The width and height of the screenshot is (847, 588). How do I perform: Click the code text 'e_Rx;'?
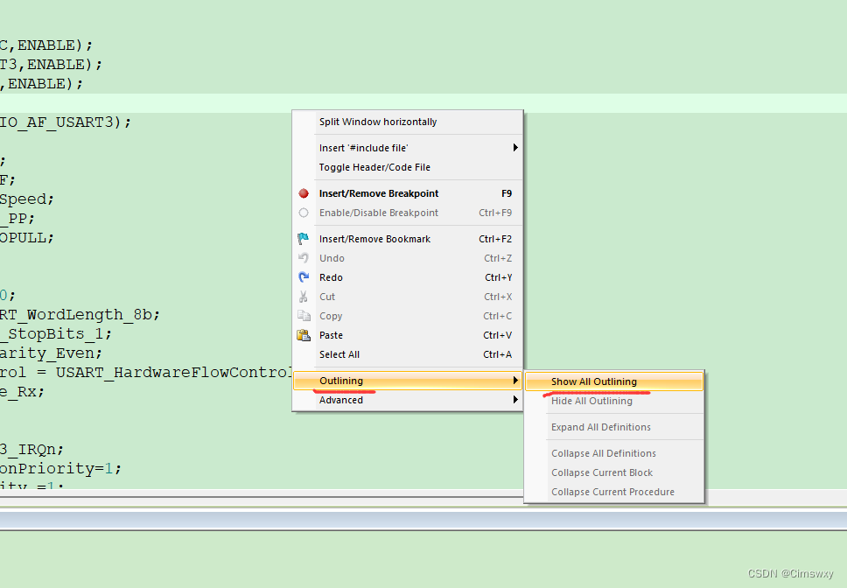(22, 391)
